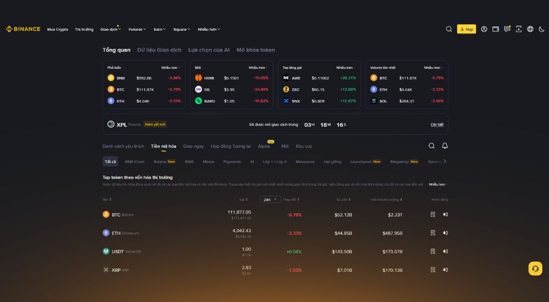Image resolution: width=549 pixels, height=302 pixels.
Task: Click the ETH row detail icon
Action: point(433,233)
